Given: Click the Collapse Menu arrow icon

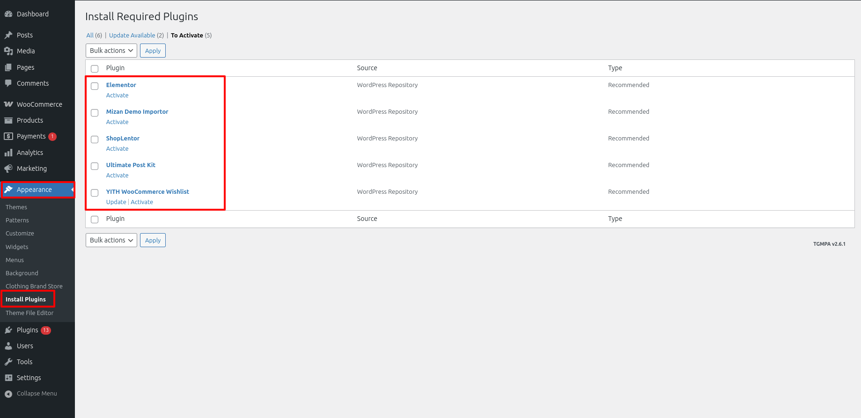Looking at the screenshot, I should (8, 394).
